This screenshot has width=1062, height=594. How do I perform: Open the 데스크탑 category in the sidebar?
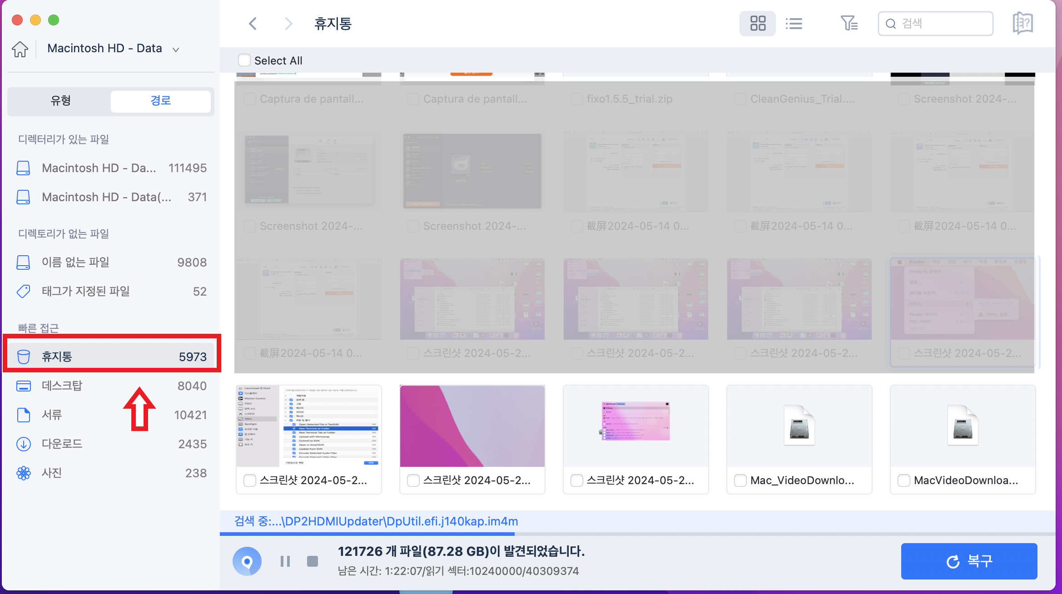coord(62,386)
